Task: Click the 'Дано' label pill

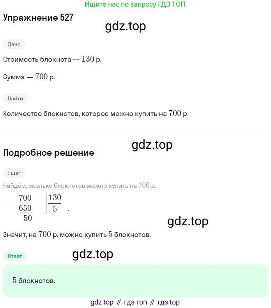Action: tap(14, 44)
